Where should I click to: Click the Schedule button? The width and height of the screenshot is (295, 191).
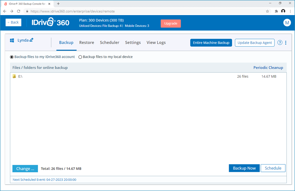tap(273, 168)
